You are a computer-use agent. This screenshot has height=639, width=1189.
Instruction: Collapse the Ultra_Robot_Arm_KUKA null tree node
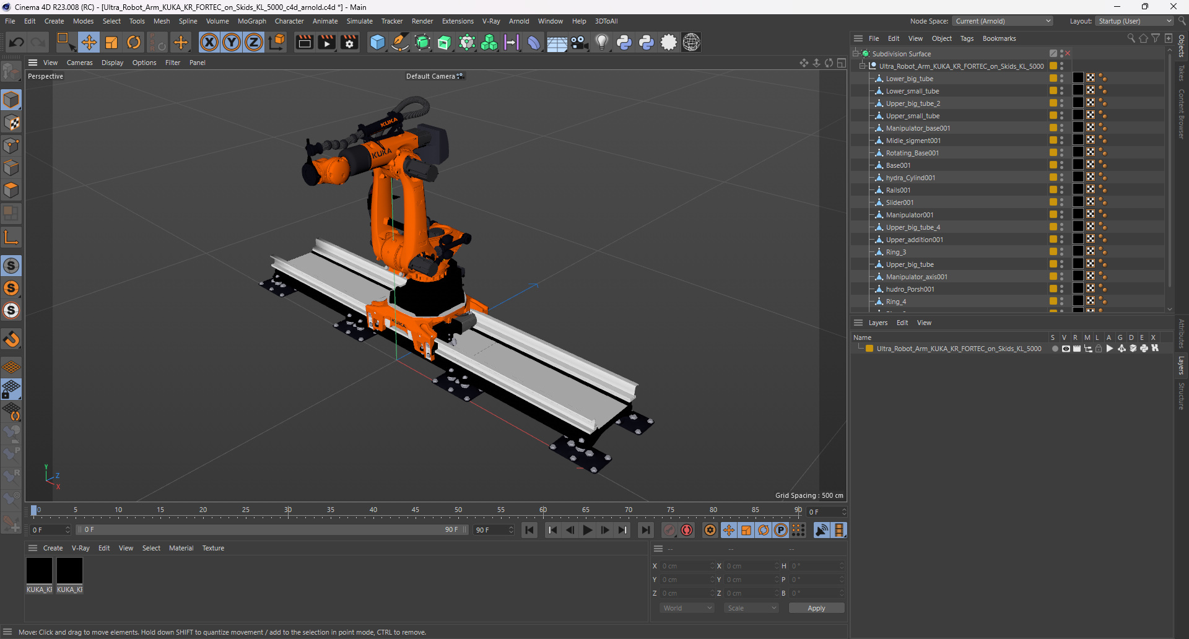coord(862,66)
